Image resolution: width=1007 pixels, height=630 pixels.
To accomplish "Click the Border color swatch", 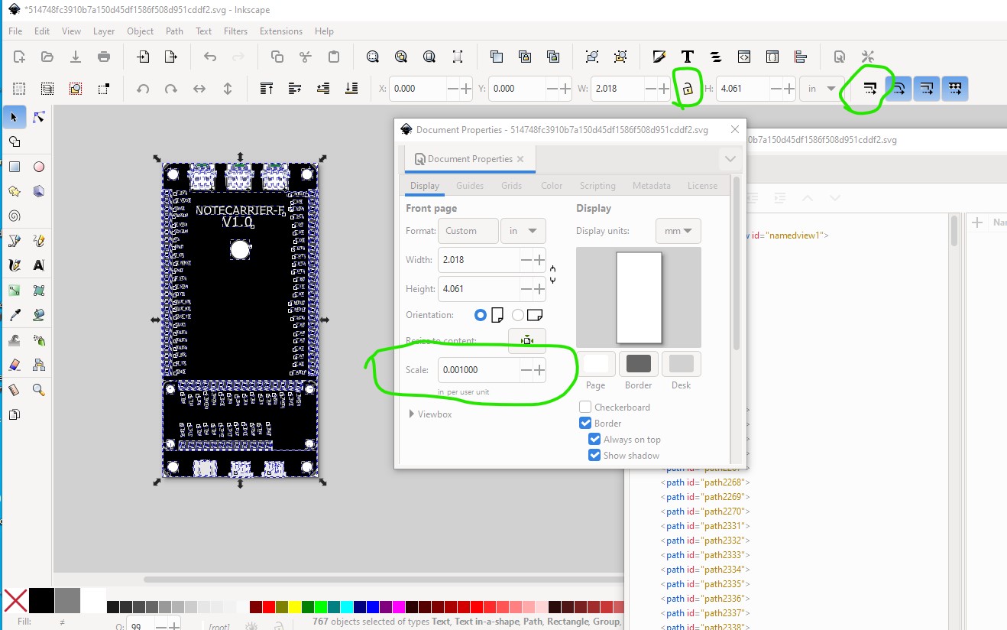I will point(639,364).
